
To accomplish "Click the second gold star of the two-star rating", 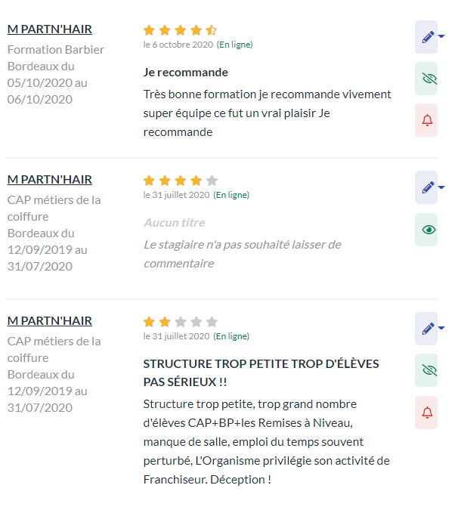I will click(x=165, y=322).
